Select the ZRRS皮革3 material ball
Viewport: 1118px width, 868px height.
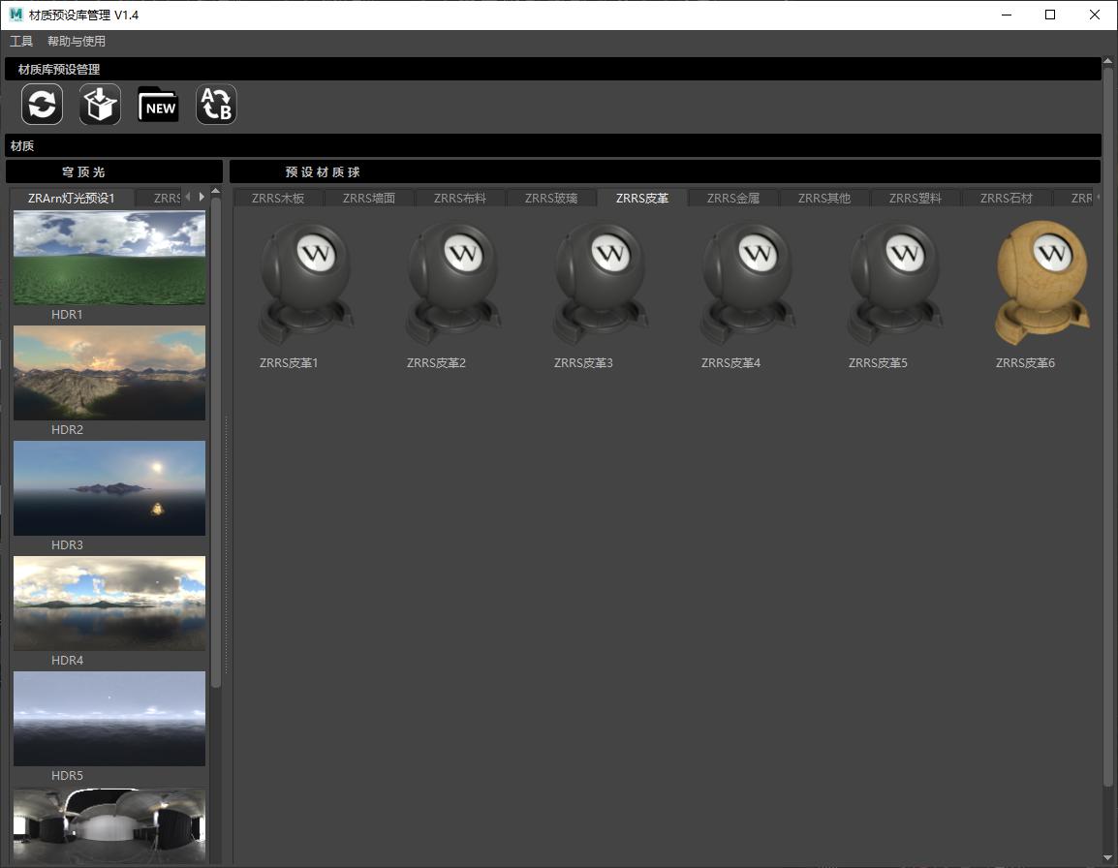click(599, 283)
